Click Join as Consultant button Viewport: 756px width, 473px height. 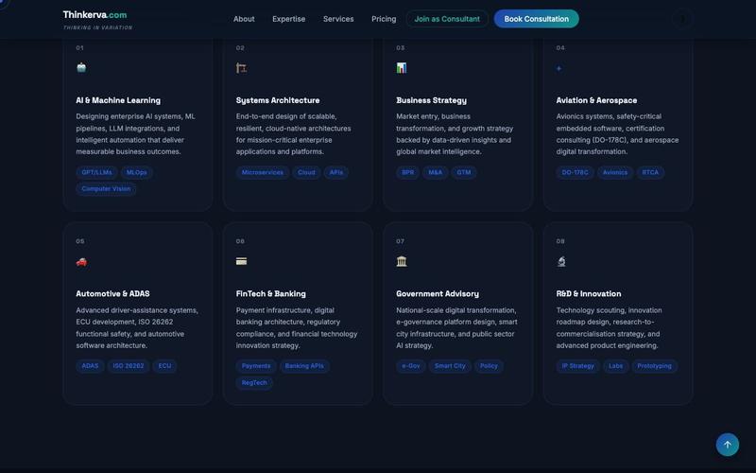(x=447, y=19)
